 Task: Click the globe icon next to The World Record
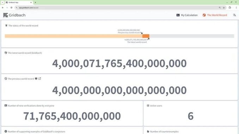204,15
